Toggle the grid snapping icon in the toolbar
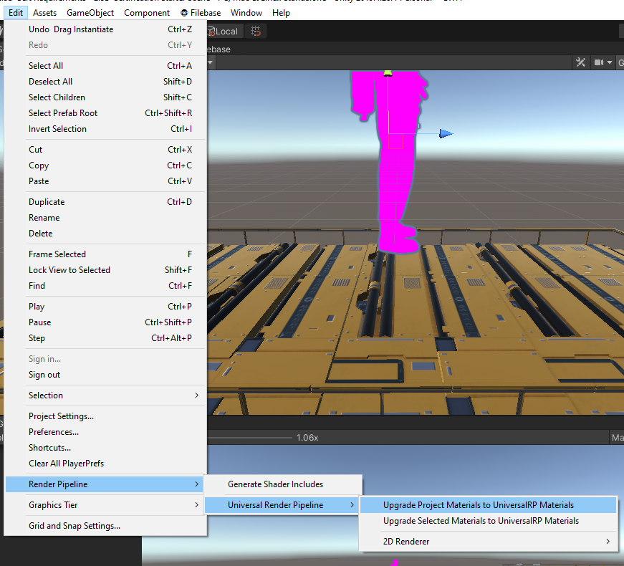The image size is (624, 566). coord(256,31)
